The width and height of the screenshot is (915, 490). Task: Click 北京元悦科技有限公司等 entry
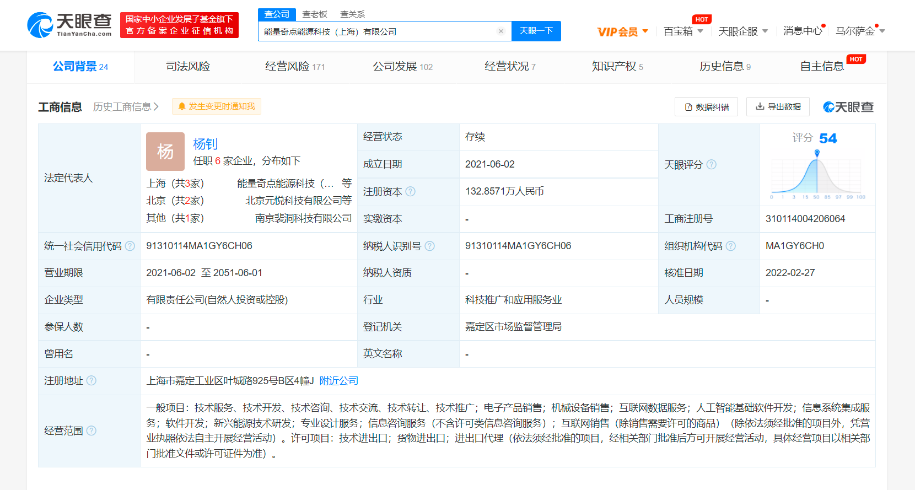click(x=298, y=201)
